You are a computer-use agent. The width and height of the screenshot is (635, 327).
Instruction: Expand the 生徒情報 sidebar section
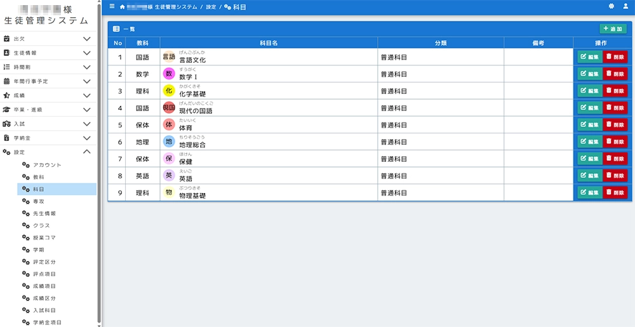[87, 53]
